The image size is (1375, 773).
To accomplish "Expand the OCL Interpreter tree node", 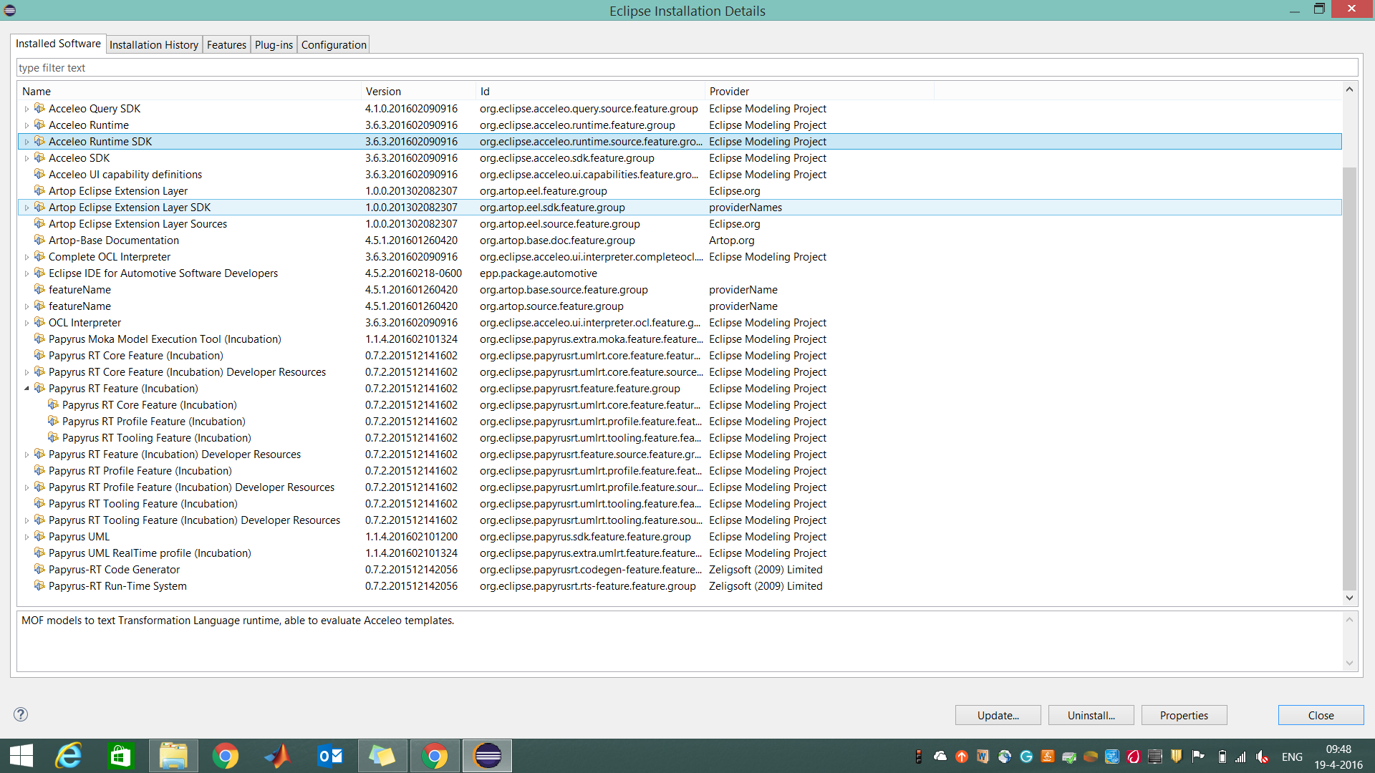I will (x=26, y=323).
